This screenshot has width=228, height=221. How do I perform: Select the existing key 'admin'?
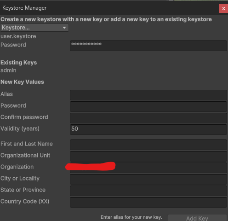point(8,70)
